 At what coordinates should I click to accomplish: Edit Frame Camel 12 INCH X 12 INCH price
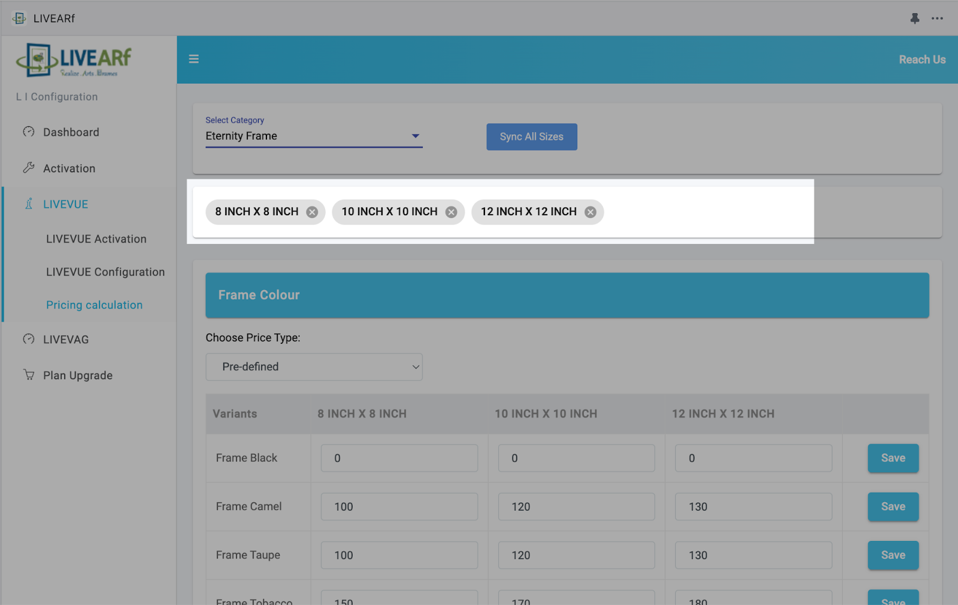[x=754, y=506]
